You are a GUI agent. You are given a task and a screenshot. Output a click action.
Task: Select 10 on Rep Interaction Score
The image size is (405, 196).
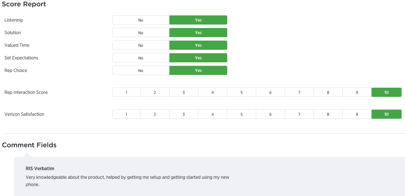(x=386, y=93)
